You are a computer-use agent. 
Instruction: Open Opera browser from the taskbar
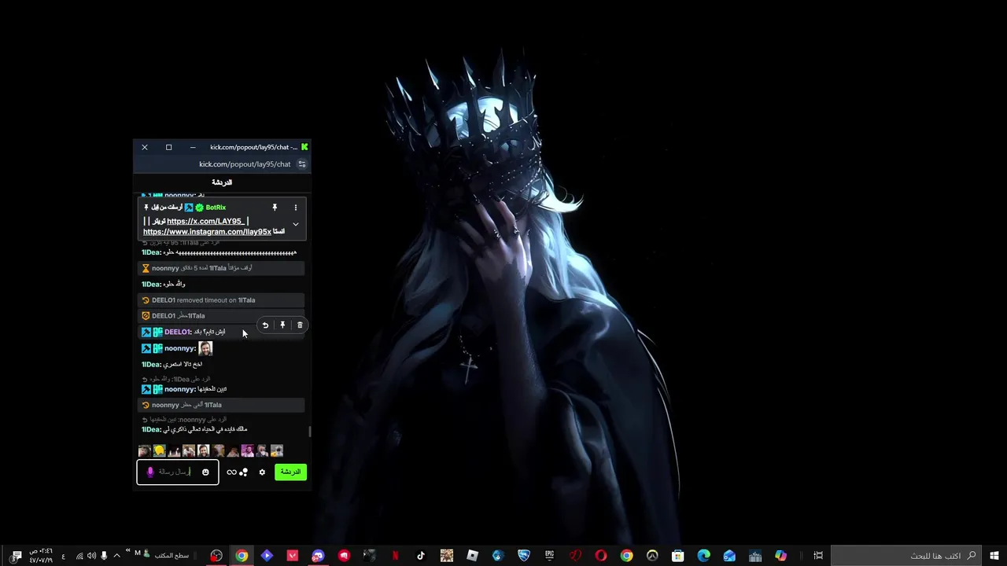tap(600, 556)
